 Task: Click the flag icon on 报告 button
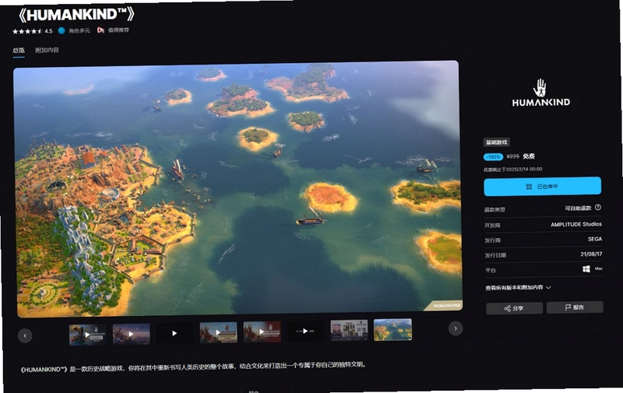tap(568, 307)
